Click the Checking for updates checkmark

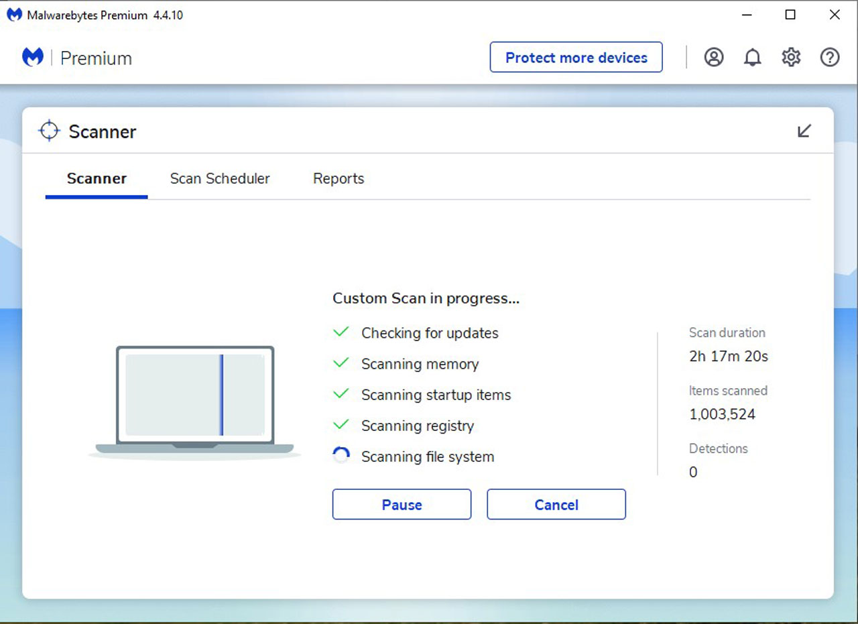tap(341, 332)
